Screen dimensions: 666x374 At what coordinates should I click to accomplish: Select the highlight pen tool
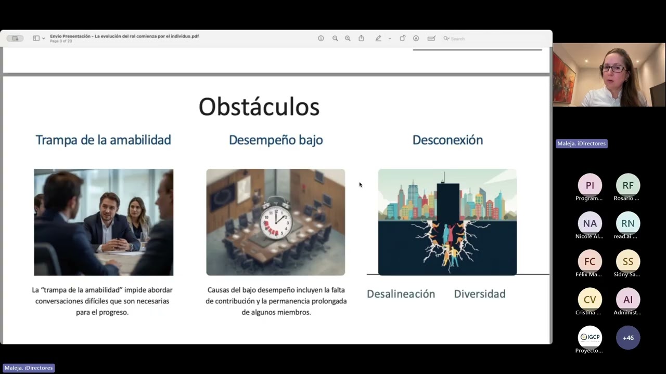coord(378,38)
